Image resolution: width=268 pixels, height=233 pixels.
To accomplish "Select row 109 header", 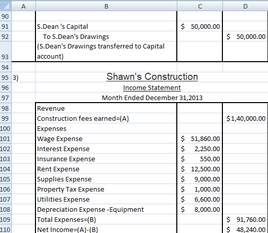I will click(6, 219).
